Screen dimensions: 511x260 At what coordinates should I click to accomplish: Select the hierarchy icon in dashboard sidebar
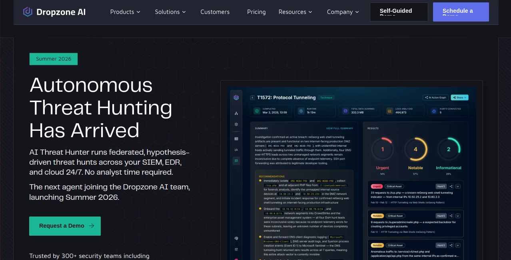[236, 114]
